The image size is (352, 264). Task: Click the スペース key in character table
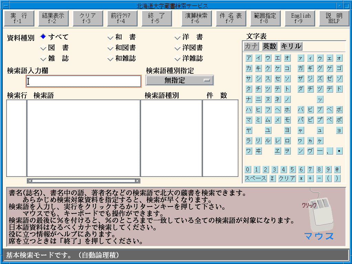[x=255, y=178]
